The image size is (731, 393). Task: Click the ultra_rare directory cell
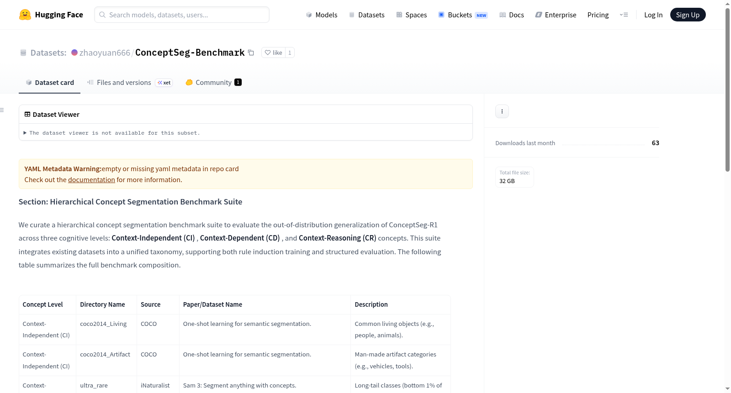(x=94, y=385)
